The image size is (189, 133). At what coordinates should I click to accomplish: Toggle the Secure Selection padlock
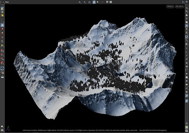tap(2, 25)
